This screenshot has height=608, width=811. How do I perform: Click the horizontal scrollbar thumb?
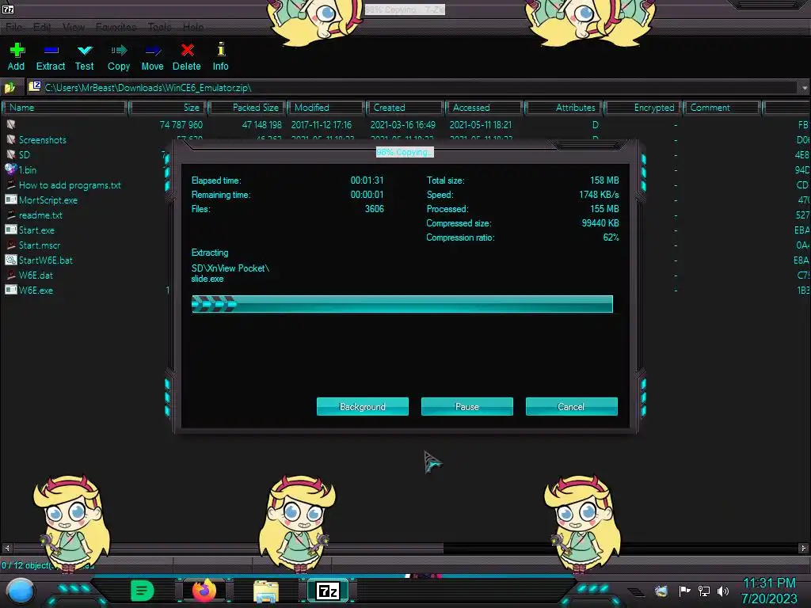(x=228, y=548)
